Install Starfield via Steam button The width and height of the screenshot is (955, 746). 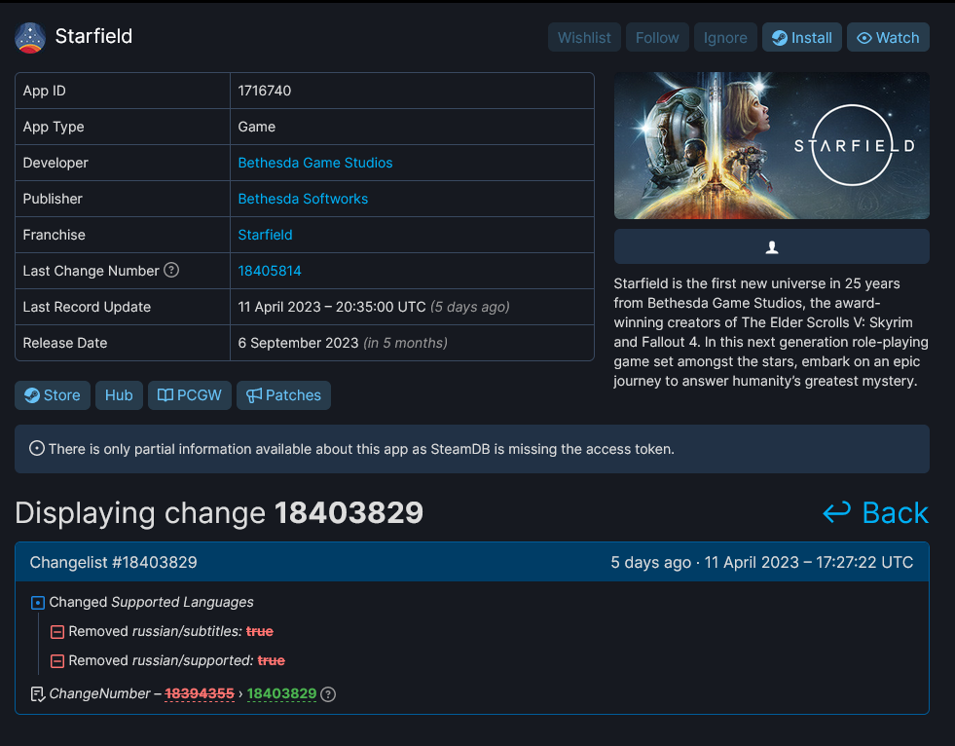point(801,38)
